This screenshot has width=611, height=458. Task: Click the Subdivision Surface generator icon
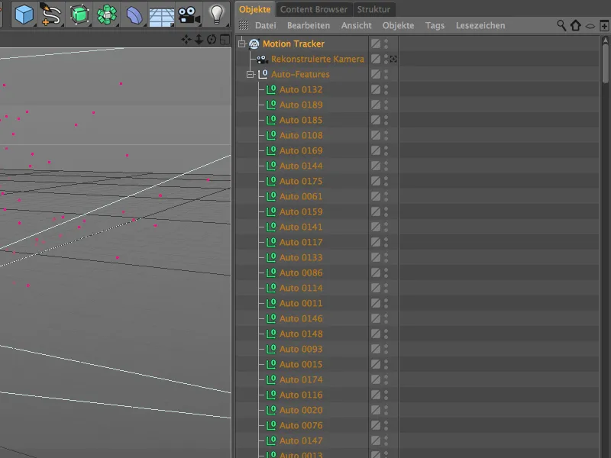79,14
